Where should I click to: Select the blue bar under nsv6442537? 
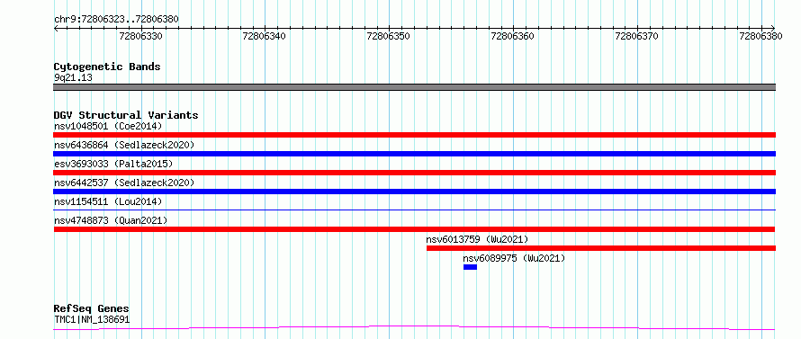414,192
